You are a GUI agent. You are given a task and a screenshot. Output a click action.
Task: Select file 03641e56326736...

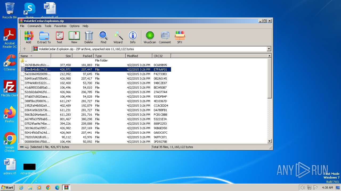(x=95, y=110)
